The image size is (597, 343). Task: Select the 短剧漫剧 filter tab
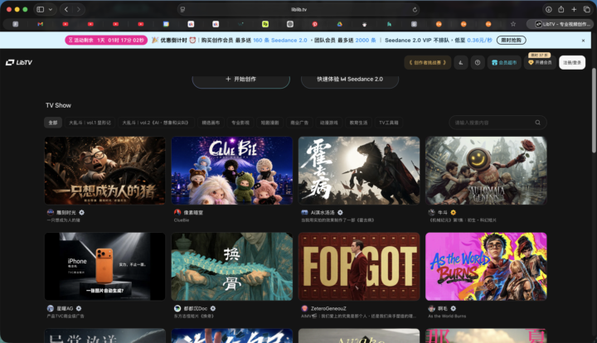(269, 123)
